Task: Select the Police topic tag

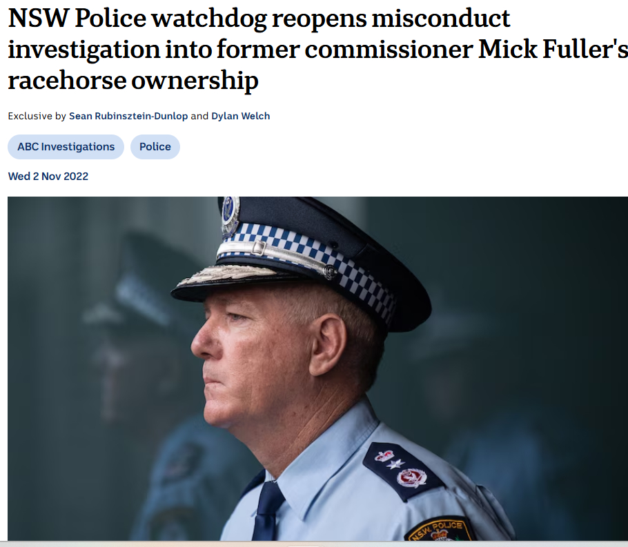Action: click(x=155, y=147)
